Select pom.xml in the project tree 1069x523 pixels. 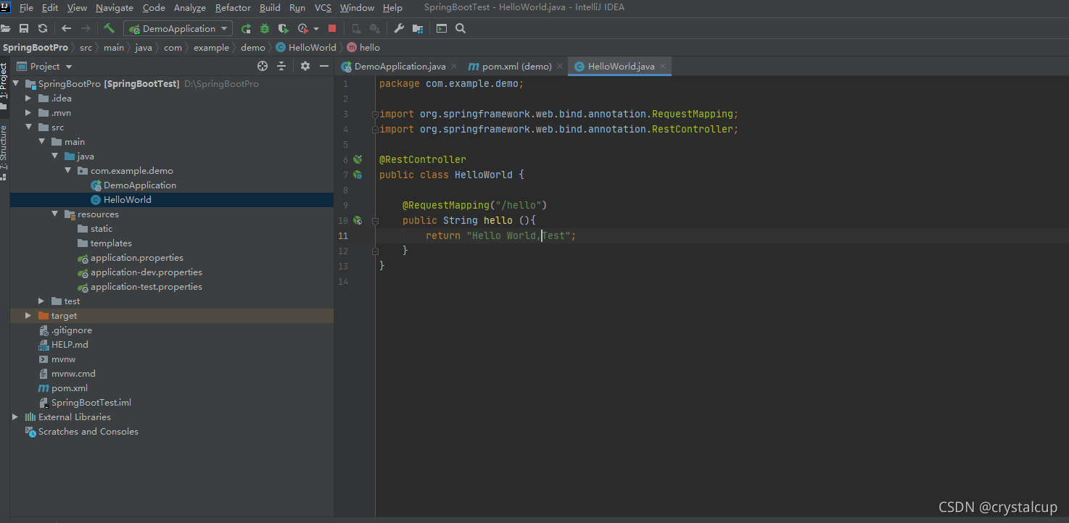70,388
